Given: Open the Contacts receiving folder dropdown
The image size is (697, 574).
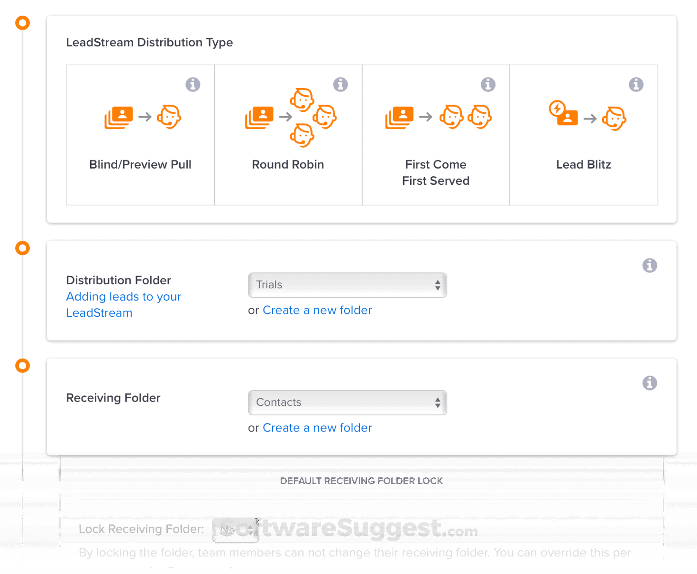Looking at the screenshot, I should click(x=347, y=403).
